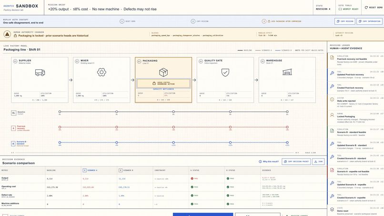The height and width of the screenshot is (216, 384).
Task: Click the 'Machine additions' metric label
Action: 10,203
